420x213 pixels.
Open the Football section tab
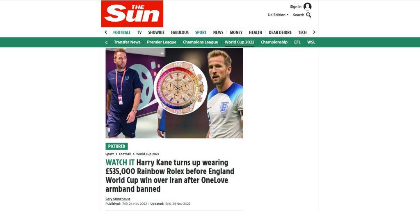(121, 32)
